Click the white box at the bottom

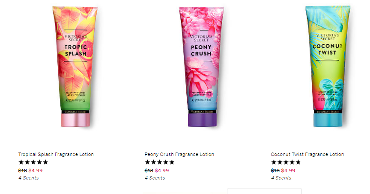(264, 191)
